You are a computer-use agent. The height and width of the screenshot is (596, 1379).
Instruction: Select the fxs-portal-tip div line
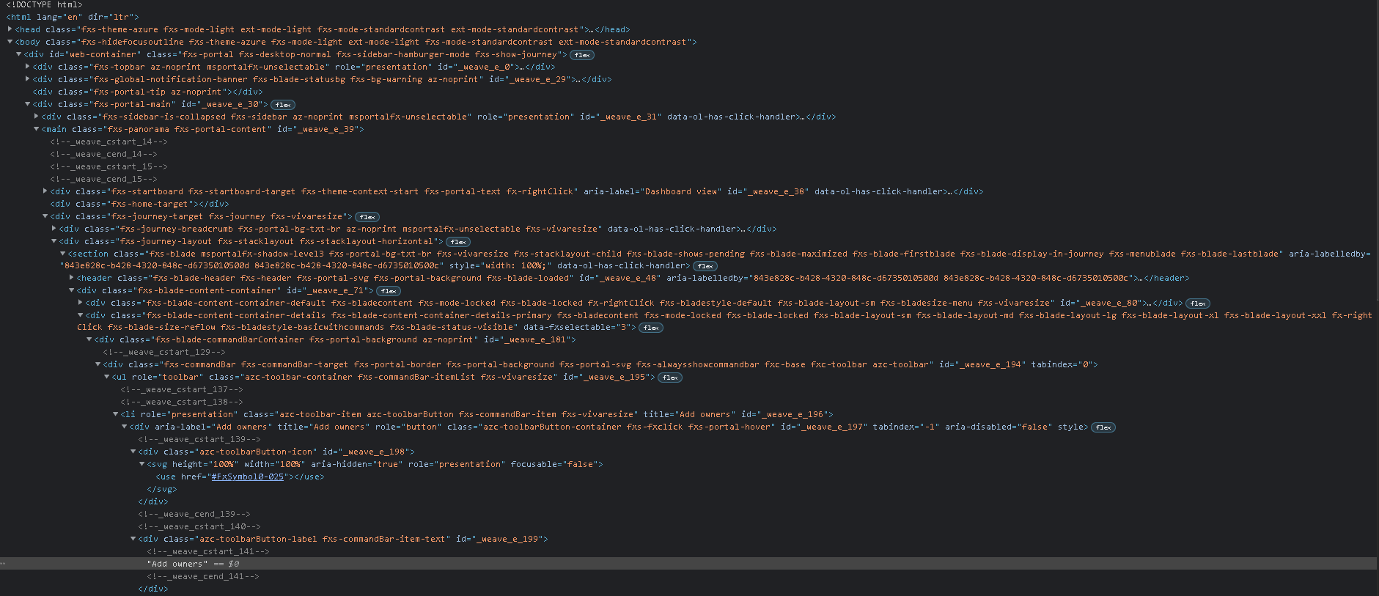click(147, 92)
